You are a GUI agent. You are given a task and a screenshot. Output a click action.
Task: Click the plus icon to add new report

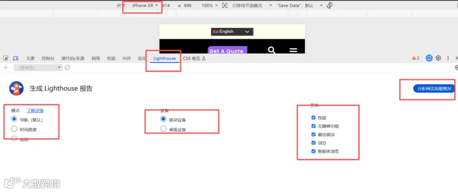click(x=5, y=68)
